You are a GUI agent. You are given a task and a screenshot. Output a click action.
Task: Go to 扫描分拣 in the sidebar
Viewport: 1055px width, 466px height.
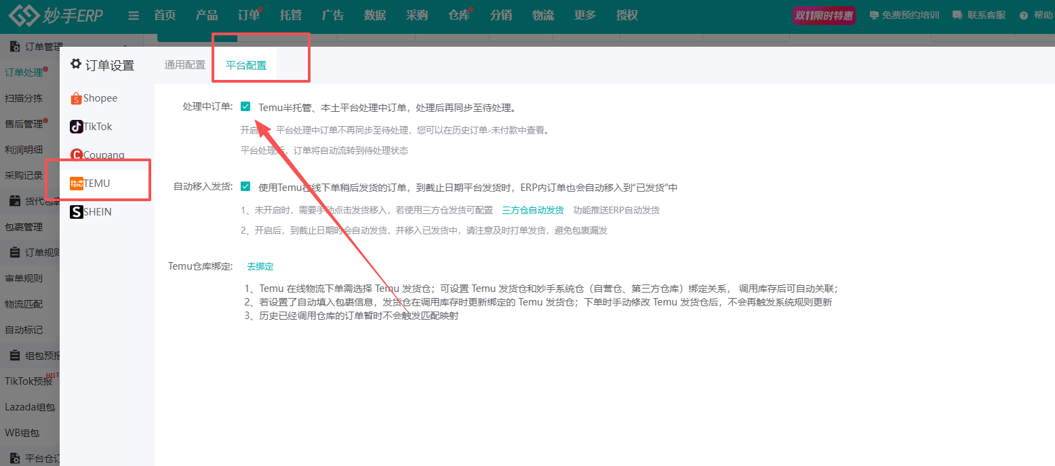tap(24, 98)
